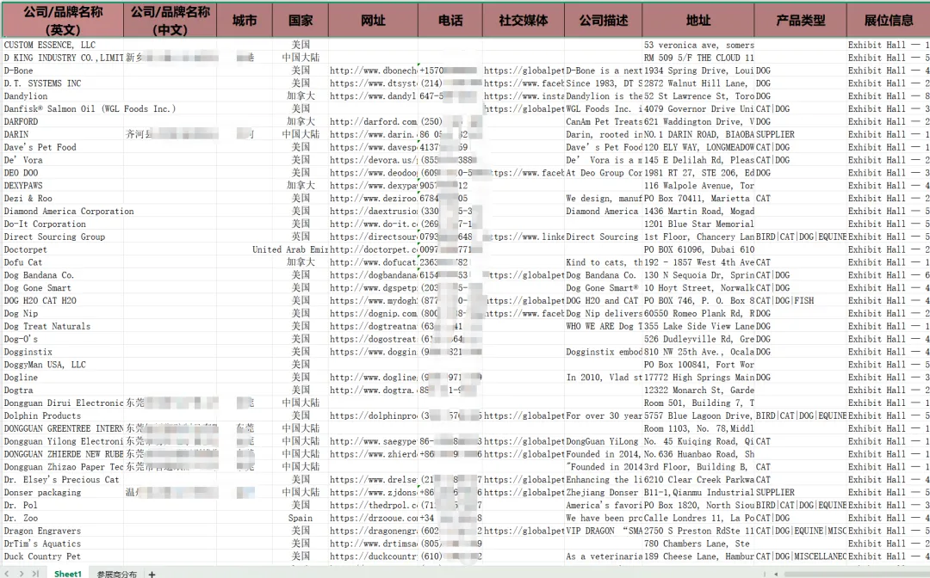This screenshot has height=578, width=930.
Task: Select Dog Bandana Co. name cell
Action: click(x=63, y=275)
